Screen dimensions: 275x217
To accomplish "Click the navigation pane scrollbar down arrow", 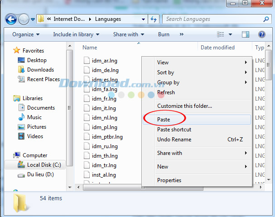I will pos(70,188).
